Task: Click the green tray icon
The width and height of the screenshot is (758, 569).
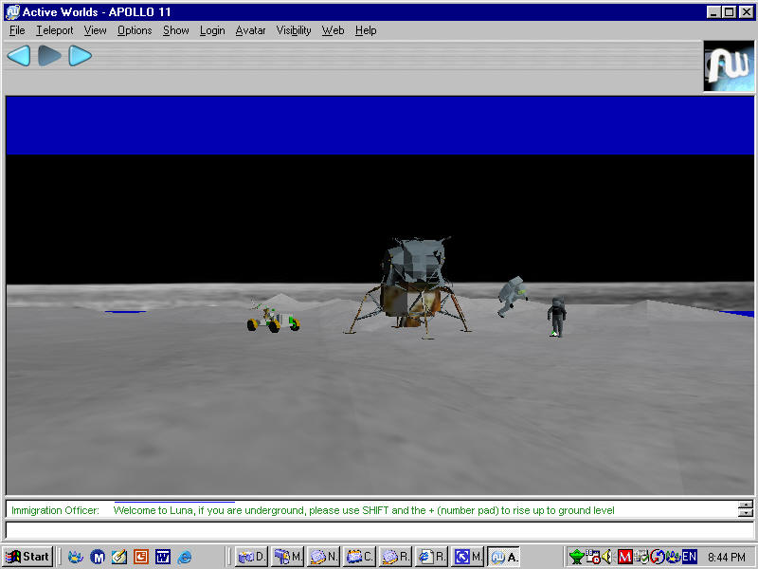Action: (x=576, y=557)
